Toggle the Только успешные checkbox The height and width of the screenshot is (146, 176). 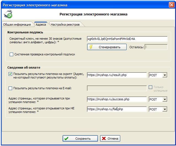(151, 87)
